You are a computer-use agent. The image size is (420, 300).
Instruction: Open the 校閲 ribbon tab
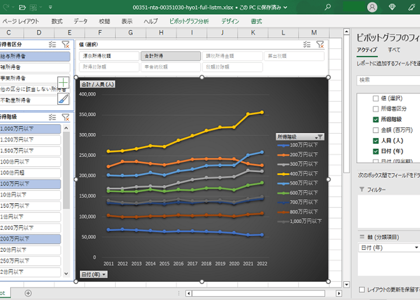(x=105, y=21)
